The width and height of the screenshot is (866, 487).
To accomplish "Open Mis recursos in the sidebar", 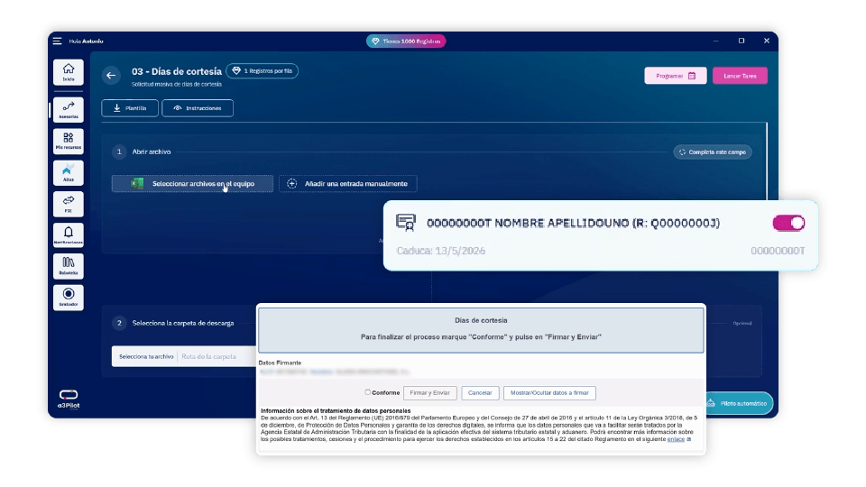I will 69,141.
